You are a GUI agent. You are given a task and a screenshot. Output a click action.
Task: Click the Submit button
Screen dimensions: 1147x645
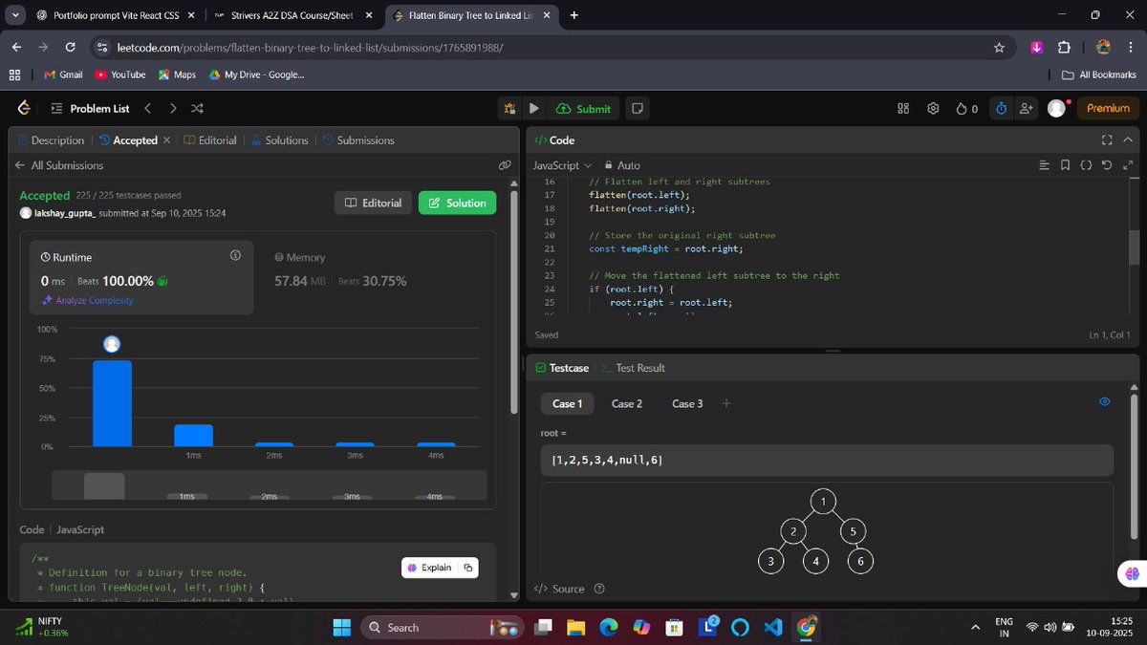pos(584,109)
